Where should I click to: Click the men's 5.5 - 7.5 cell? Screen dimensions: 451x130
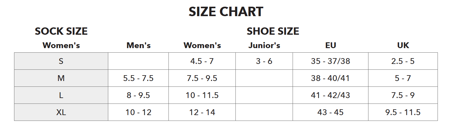[138, 78]
